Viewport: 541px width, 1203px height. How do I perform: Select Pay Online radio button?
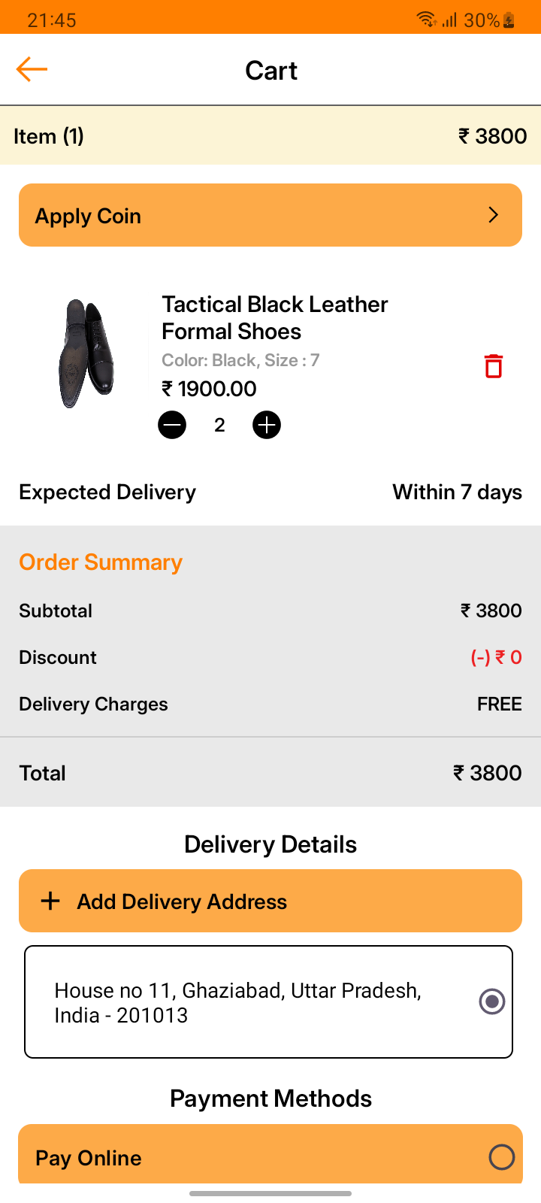(501, 1157)
